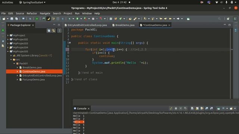Click the Open Perspective icon
Image resolution: width=239 pixels, height=134 pixels.
pos(228,19)
